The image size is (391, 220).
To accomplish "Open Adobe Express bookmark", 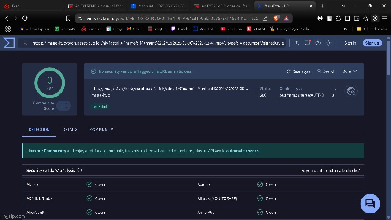I will point(35,29).
